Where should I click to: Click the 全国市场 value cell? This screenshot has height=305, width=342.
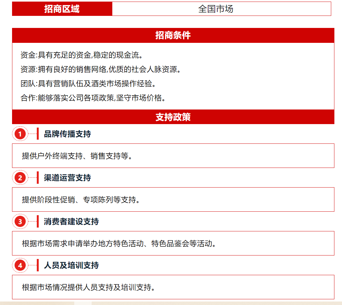point(216,9)
